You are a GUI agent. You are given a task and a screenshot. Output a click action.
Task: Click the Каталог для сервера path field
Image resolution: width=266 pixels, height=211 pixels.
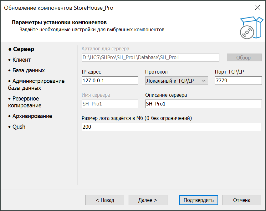pos(150,58)
